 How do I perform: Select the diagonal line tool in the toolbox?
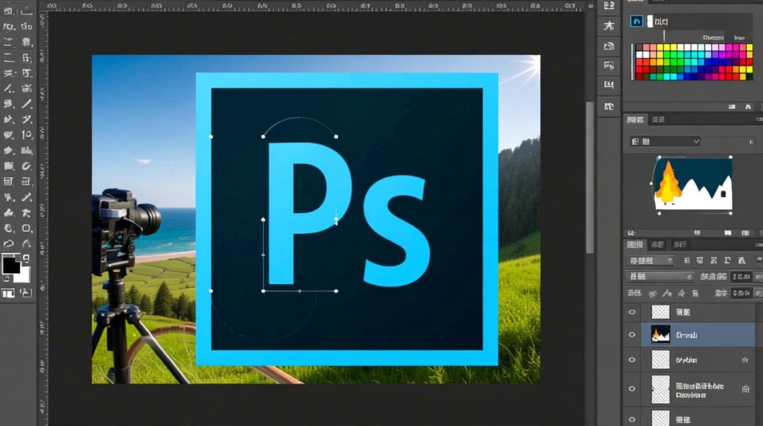[x=27, y=104]
